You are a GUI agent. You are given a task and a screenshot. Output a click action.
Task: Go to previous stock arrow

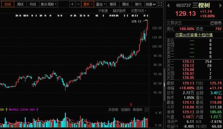(168, 6)
